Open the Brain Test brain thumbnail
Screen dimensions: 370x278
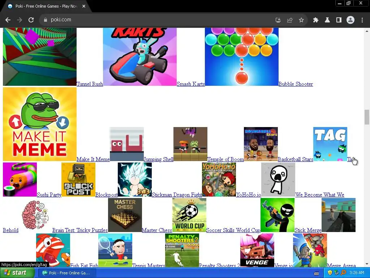pos(35,215)
